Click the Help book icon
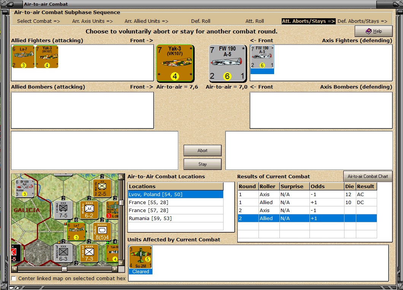403x290 pixels. click(x=368, y=31)
